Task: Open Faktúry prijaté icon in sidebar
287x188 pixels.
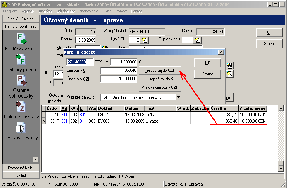Action: [x=21, y=60]
